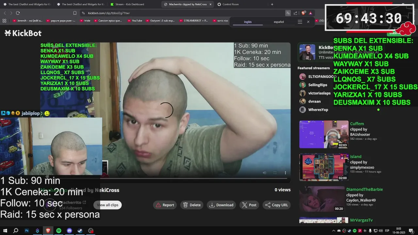This screenshot has height=235, width=418.
Task: Open the video player three-dot menu
Action: [x=285, y=173]
